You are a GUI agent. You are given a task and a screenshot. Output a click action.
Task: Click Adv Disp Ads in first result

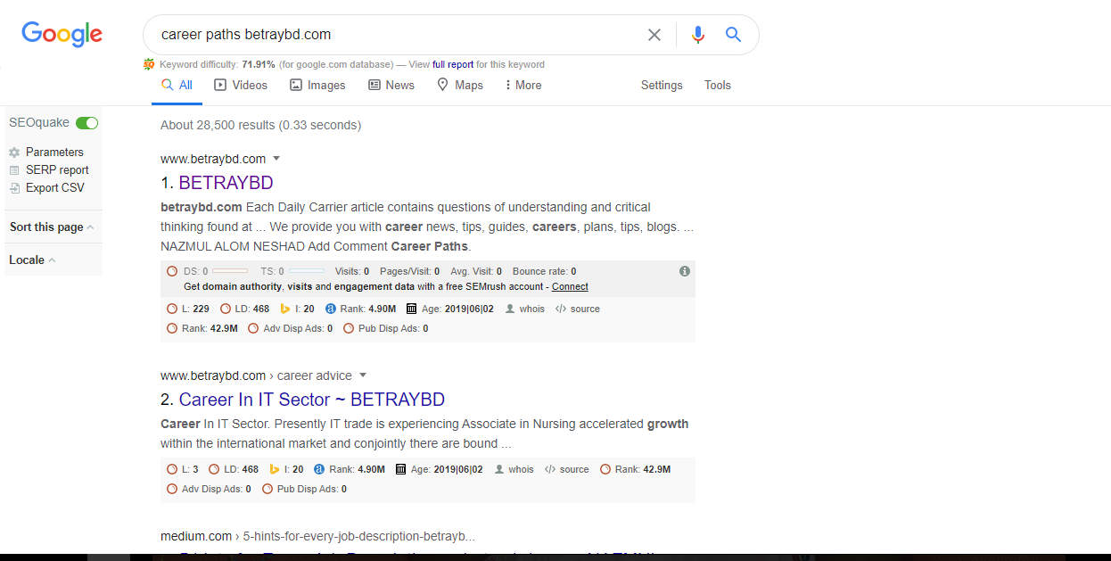click(x=290, y=328)
